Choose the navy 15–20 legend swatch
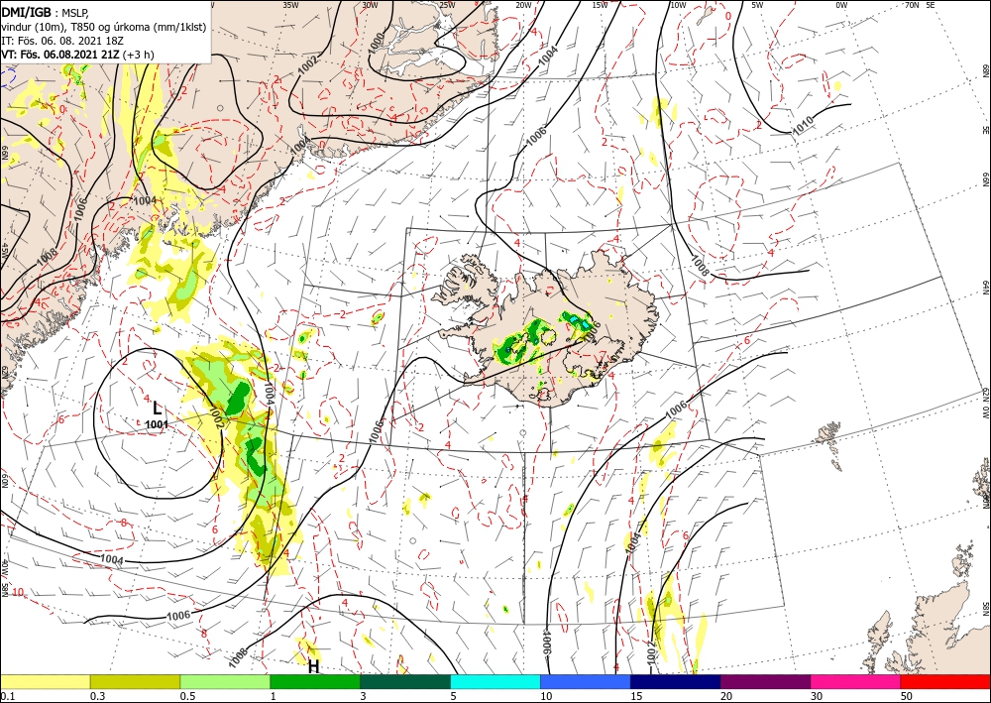The image size is (991, 703). 676,681
